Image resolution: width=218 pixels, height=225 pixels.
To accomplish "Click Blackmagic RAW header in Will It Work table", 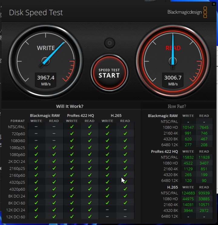I will [45, 116].
